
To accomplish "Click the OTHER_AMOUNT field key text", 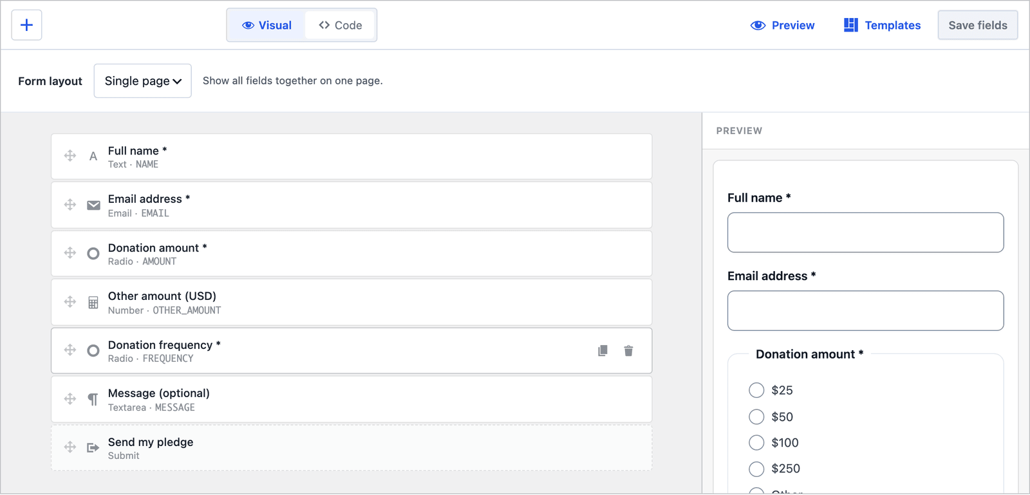I will (x=187, y=310).
